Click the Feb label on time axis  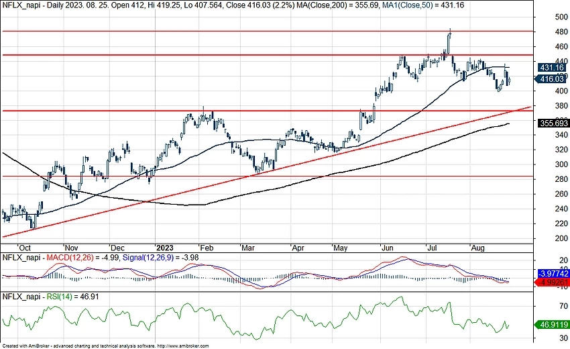pyautogui.click(x=207, y=248)
